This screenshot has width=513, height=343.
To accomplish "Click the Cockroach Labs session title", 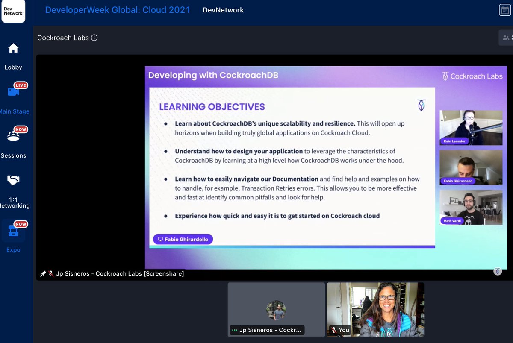I will coord(63,38).
